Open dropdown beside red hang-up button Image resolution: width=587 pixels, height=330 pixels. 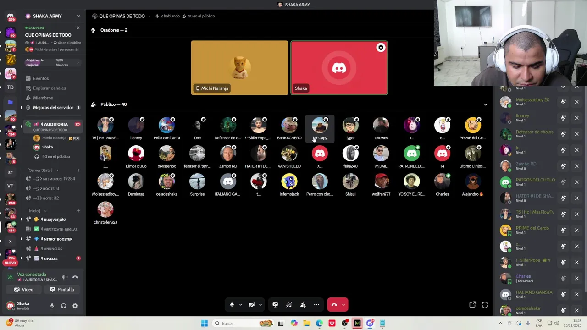click(x=343, y=305)
